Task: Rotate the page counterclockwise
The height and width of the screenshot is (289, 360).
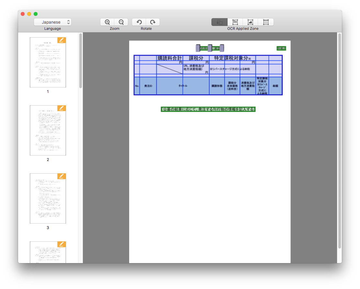Action: [x=139, y=22]
